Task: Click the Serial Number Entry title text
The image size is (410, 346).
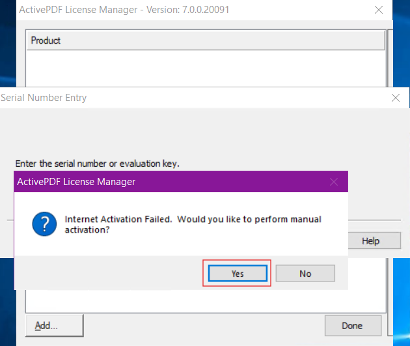Action: point(44,98)
